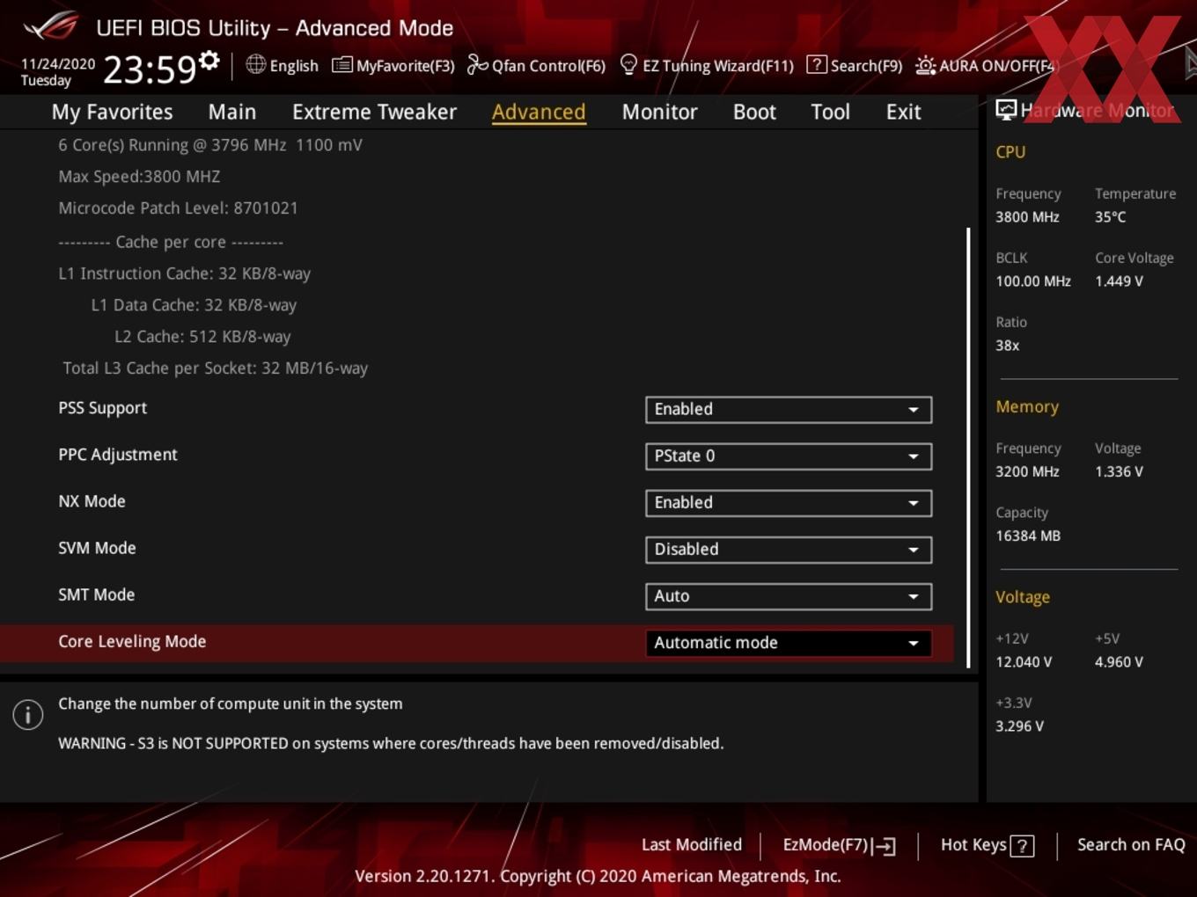Click the EzMode arrow exit icon
Image resolution: width=1197 pixels, height=897 pixels.
(x=885, y=846)
